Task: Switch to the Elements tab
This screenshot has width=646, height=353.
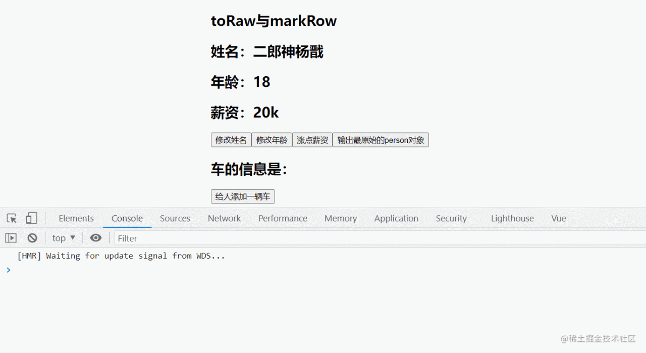Action: pyautogui.click(x=76, y=218)
